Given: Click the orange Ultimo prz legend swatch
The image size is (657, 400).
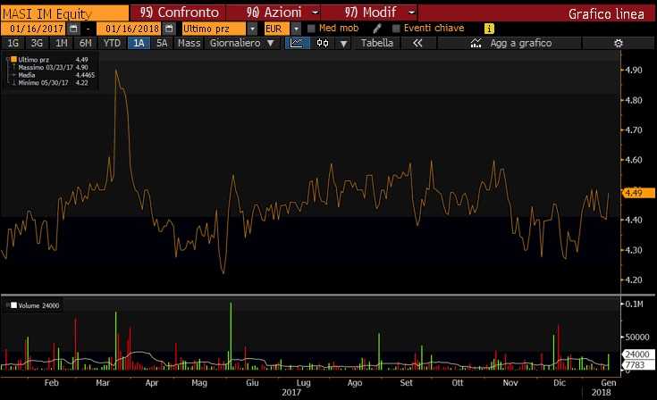Looking at the screenshot, I should click(x=13, y=60).
